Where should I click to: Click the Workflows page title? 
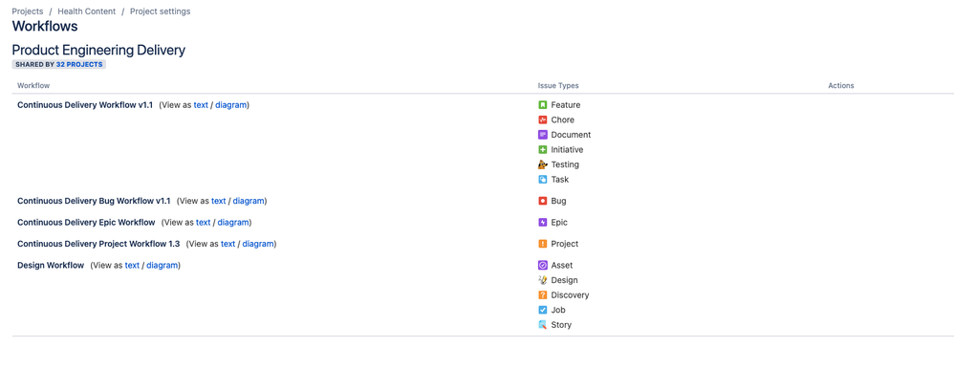pos(45,26)
